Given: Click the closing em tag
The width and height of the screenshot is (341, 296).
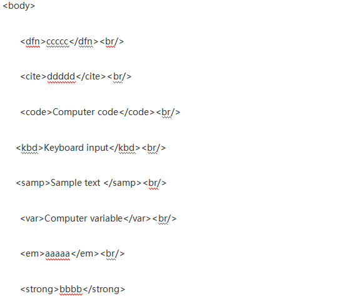Looking at the screenshot, I should (85, 254).
